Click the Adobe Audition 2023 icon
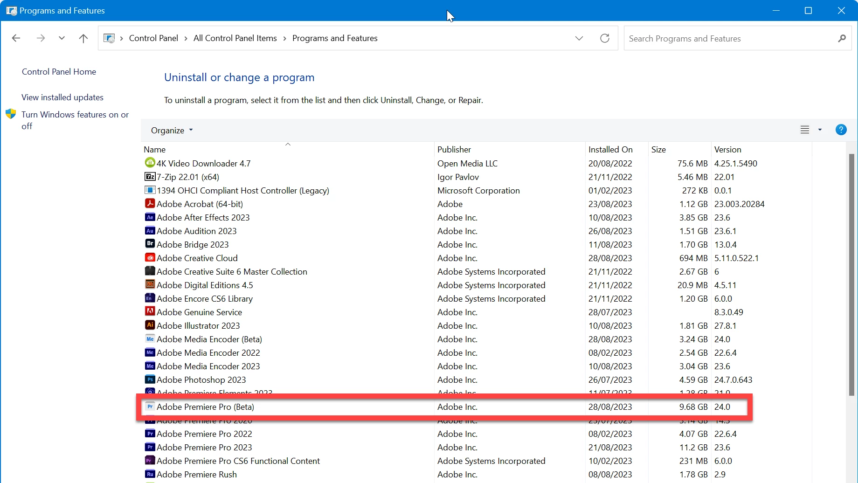This screenshot has width=858, height=483. 150,230
